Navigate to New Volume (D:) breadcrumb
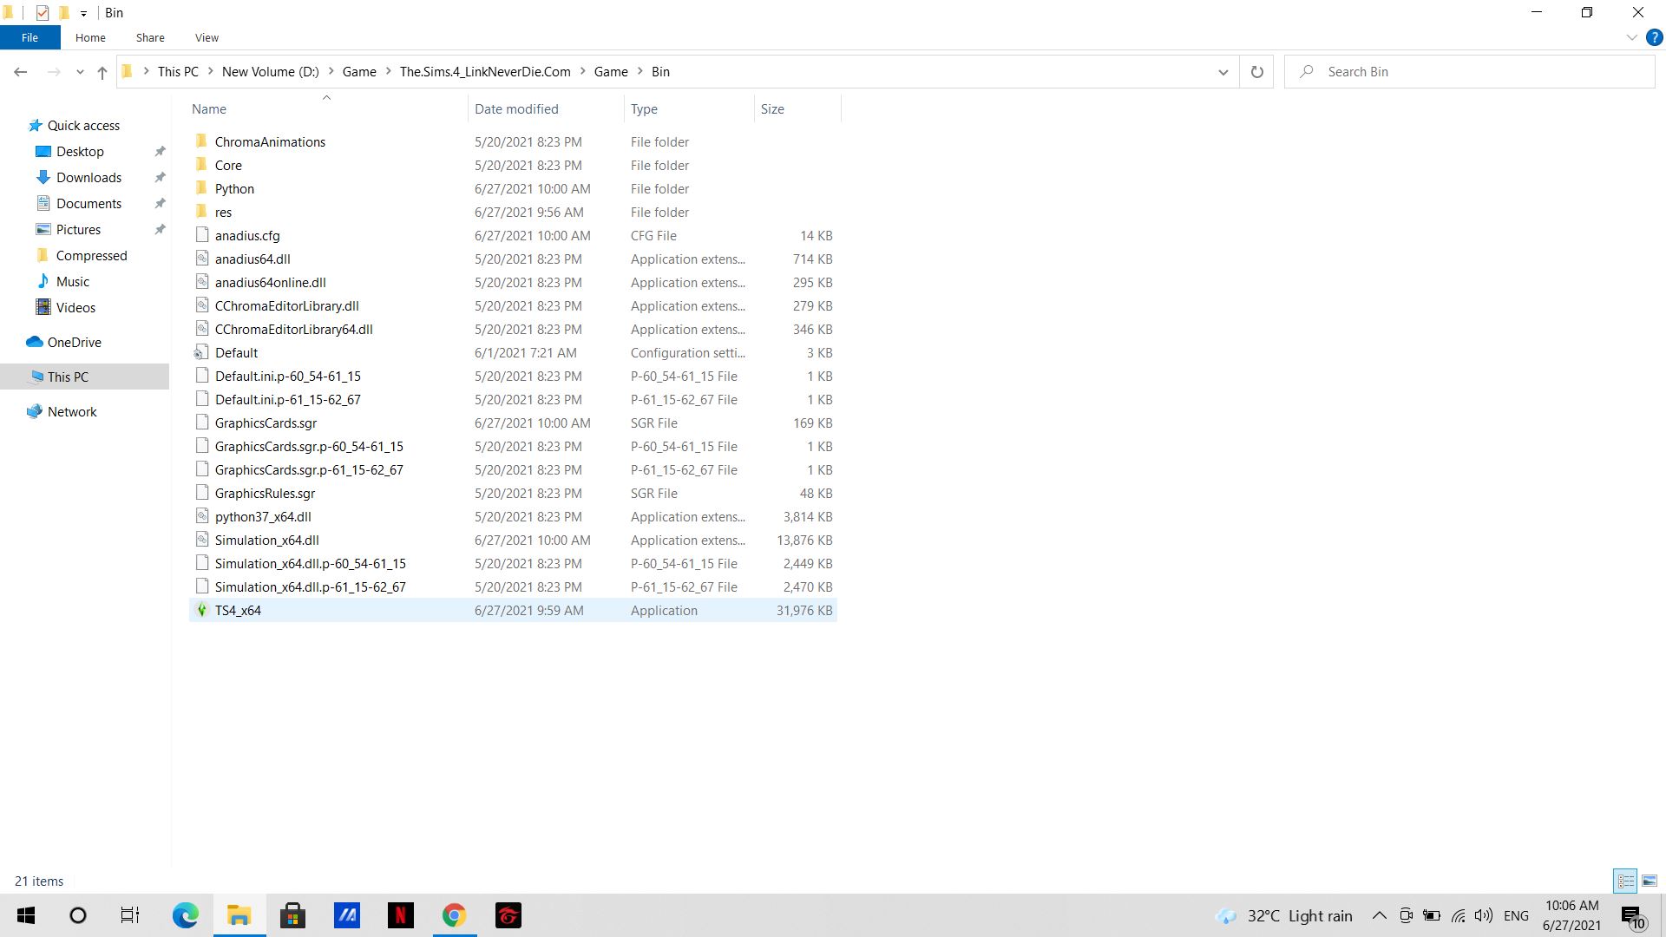Screen dimensions: 1666x937 click(270, 72)
